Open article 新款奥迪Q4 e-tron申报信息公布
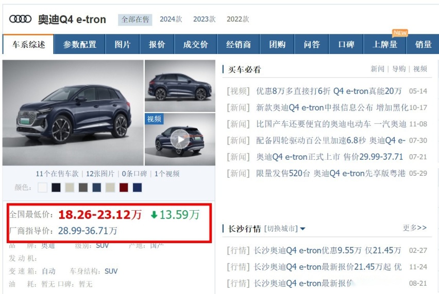 332,107
